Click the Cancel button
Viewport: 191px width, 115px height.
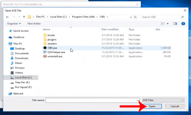(175, 106)
